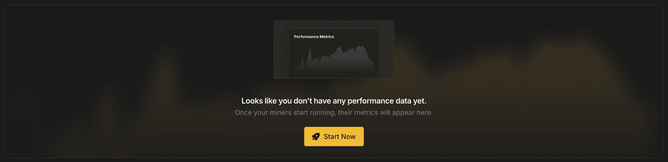Image resolution: width=668 pixels, height=162 pixels.
Task: Click the "Once your miners start running" subtitle
Action: (x=334, y=112)
